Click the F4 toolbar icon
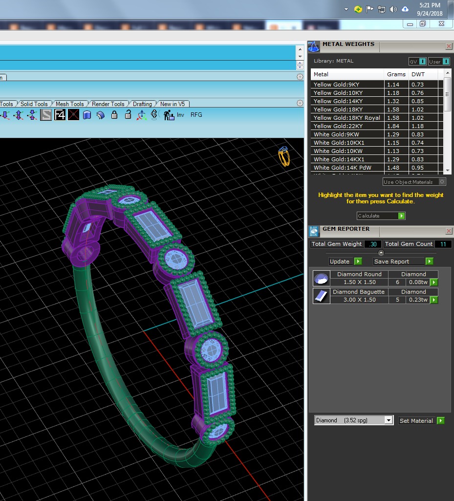 (60, 115)
